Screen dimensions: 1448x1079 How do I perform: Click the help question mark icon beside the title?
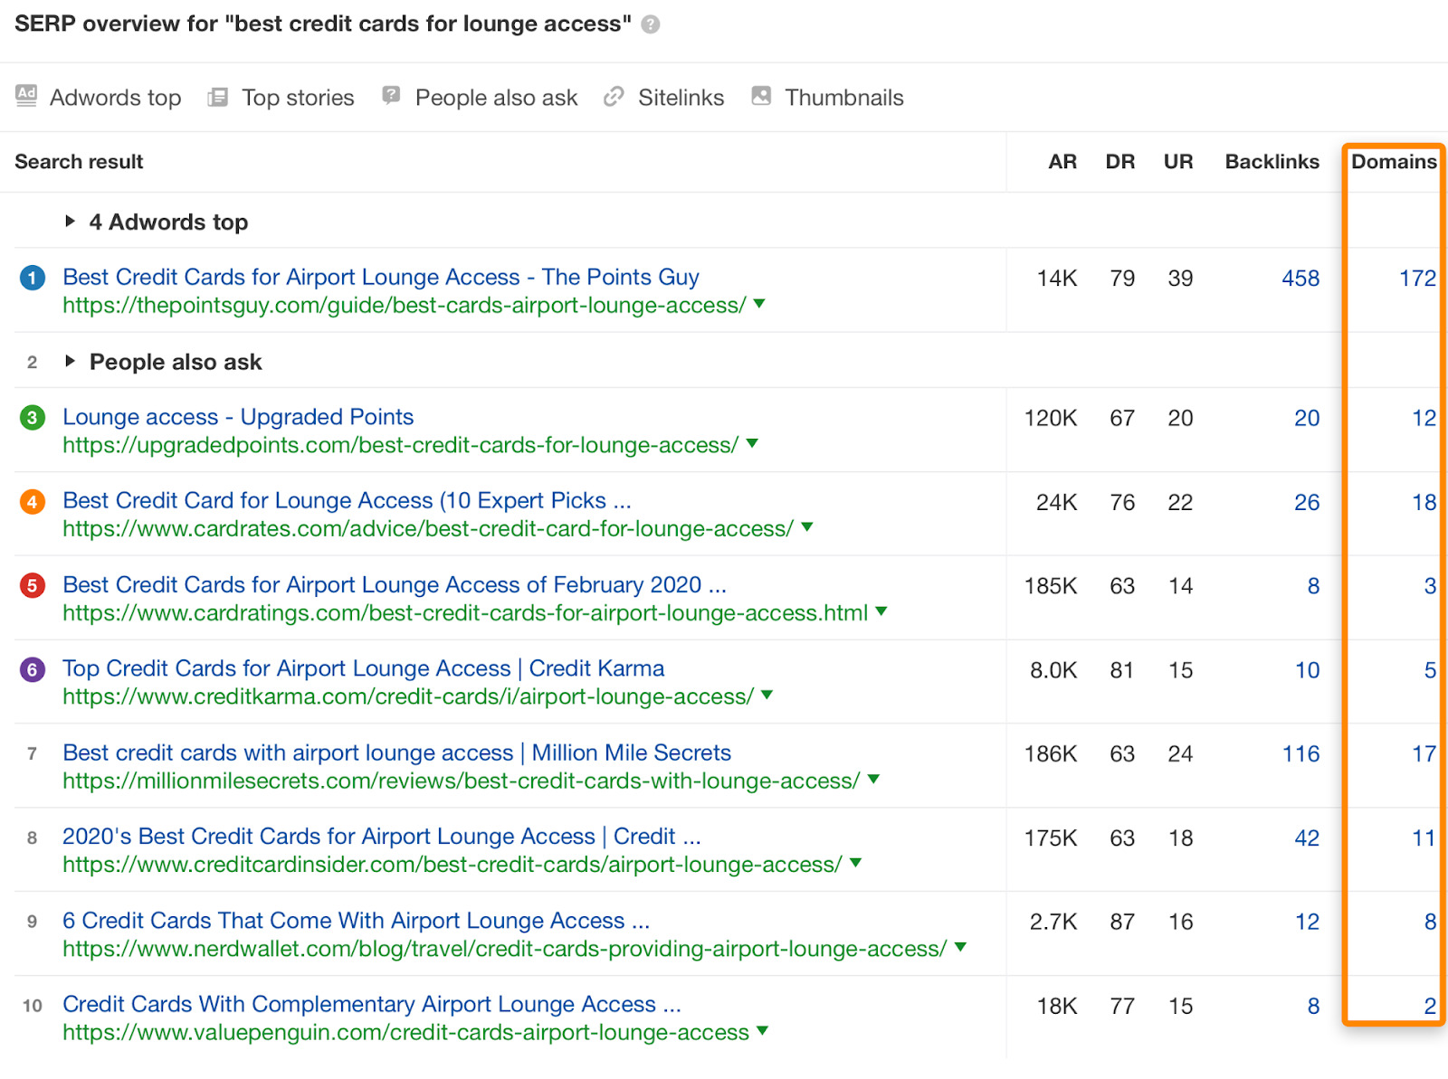pos(650,24)
